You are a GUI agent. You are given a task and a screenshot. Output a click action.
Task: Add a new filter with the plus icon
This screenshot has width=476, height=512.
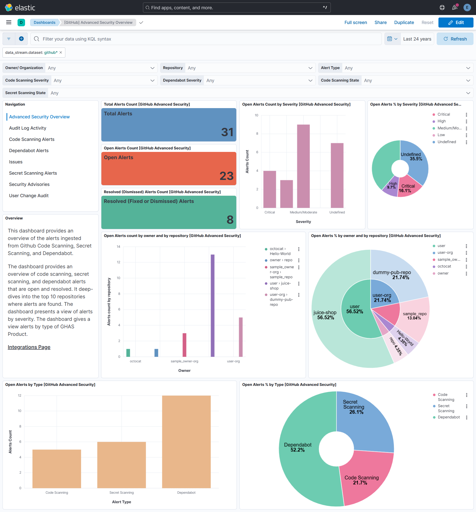point(21,39)
